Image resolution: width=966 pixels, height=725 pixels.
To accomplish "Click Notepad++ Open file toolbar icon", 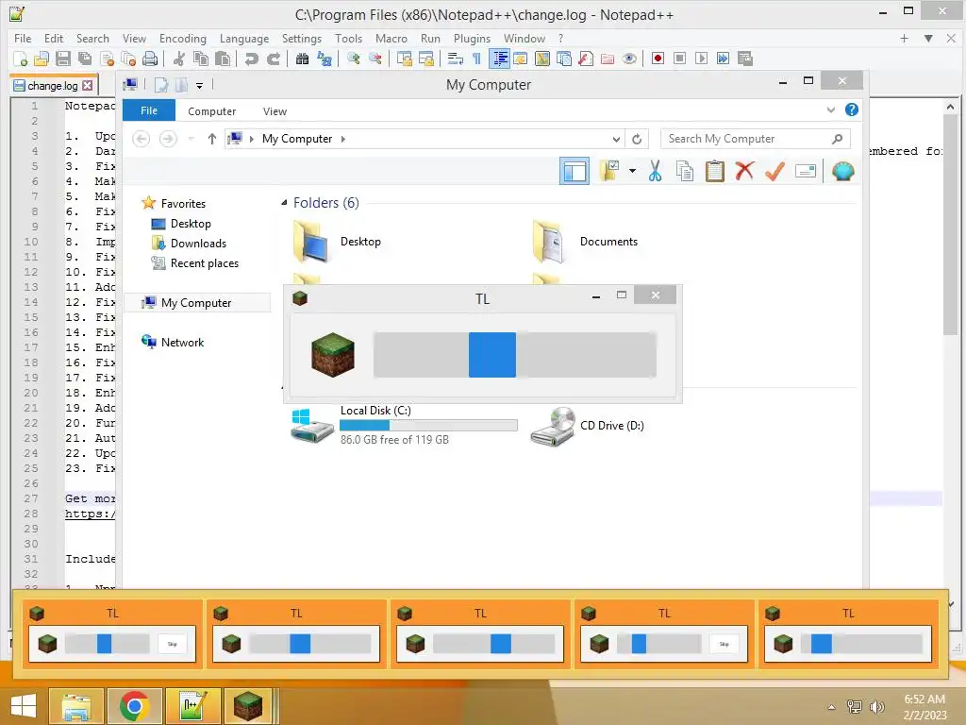I will 42,59.
